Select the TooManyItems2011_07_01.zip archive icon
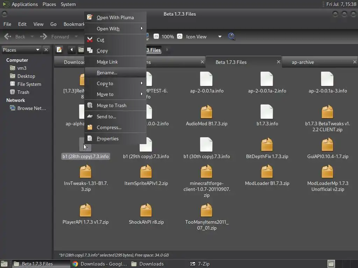Screen dimensions: 358x268 [206, 210]
